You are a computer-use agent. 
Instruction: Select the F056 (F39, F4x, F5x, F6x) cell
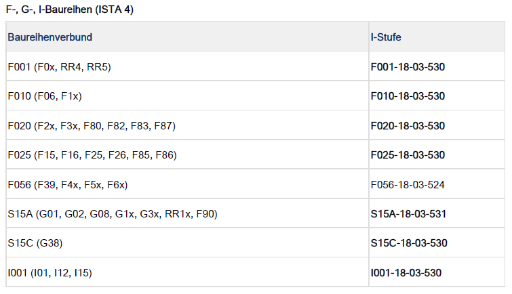coord(68,184)
